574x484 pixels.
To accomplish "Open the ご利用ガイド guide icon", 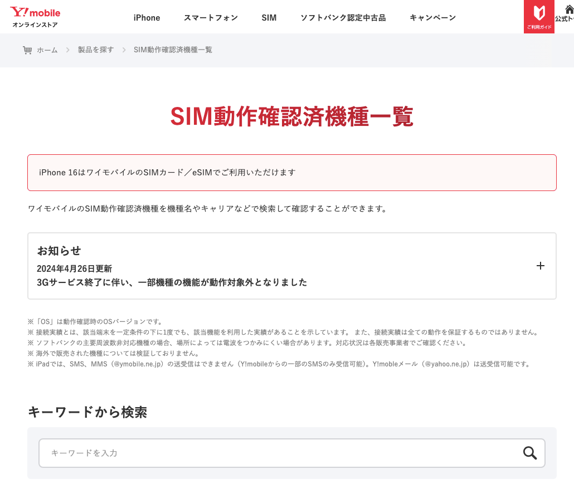I will [538, 17].
